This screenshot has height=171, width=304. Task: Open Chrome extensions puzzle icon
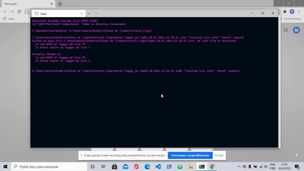point(285,11)
